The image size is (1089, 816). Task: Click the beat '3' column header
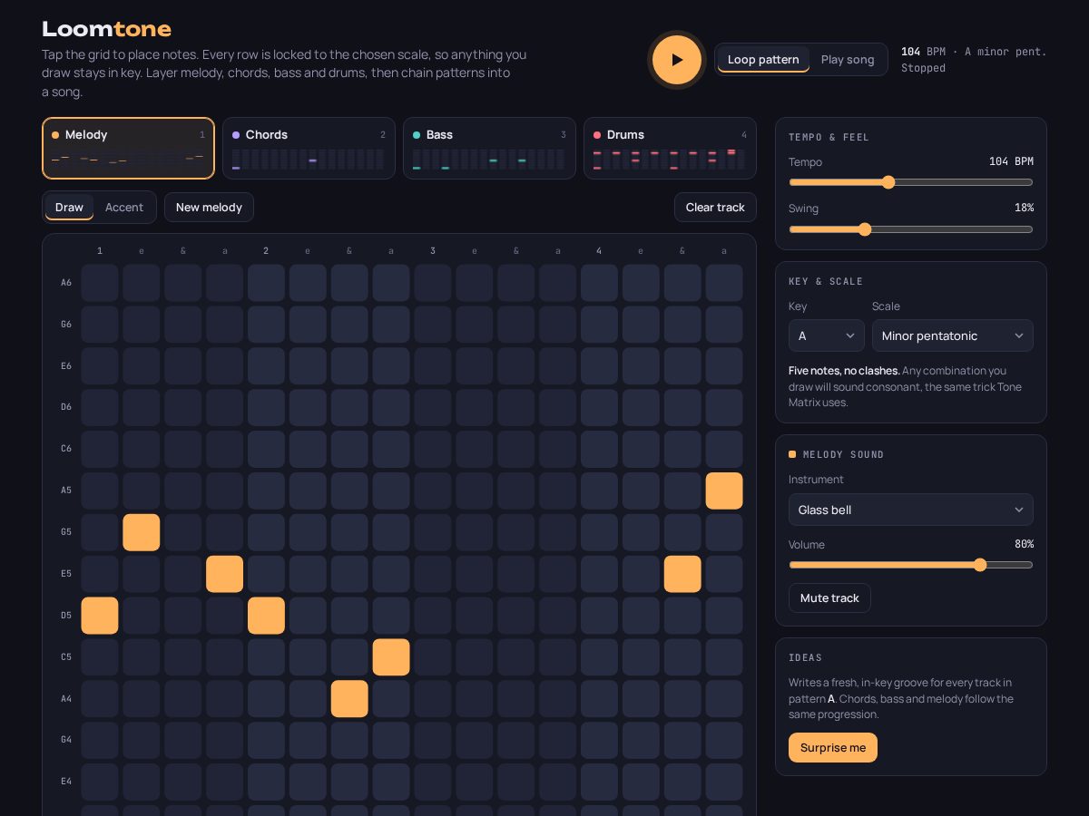[433, 251]
